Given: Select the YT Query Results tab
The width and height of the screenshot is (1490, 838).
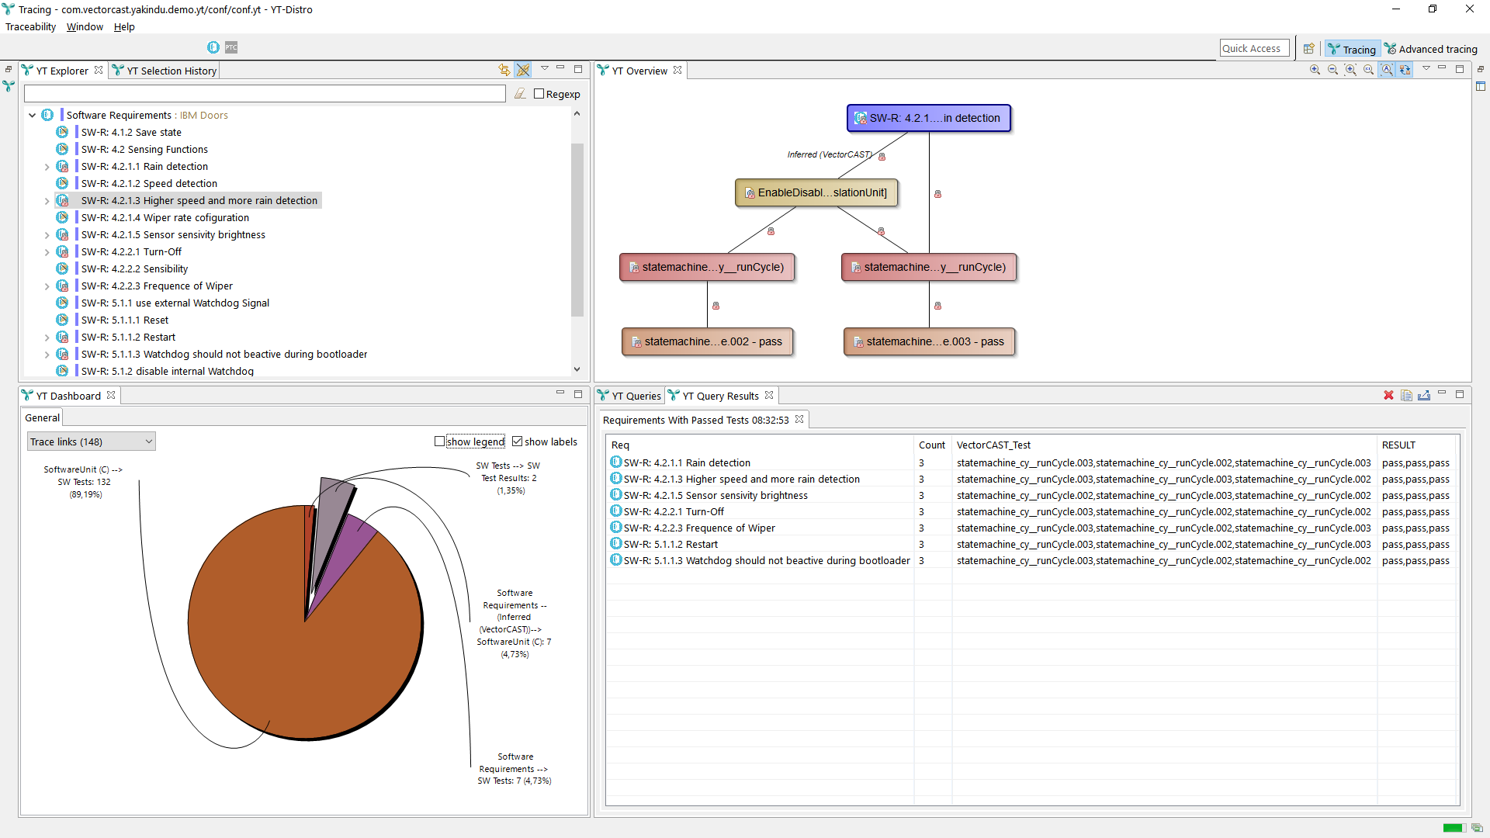Looking at the screenshot, I should click(720, 396).
